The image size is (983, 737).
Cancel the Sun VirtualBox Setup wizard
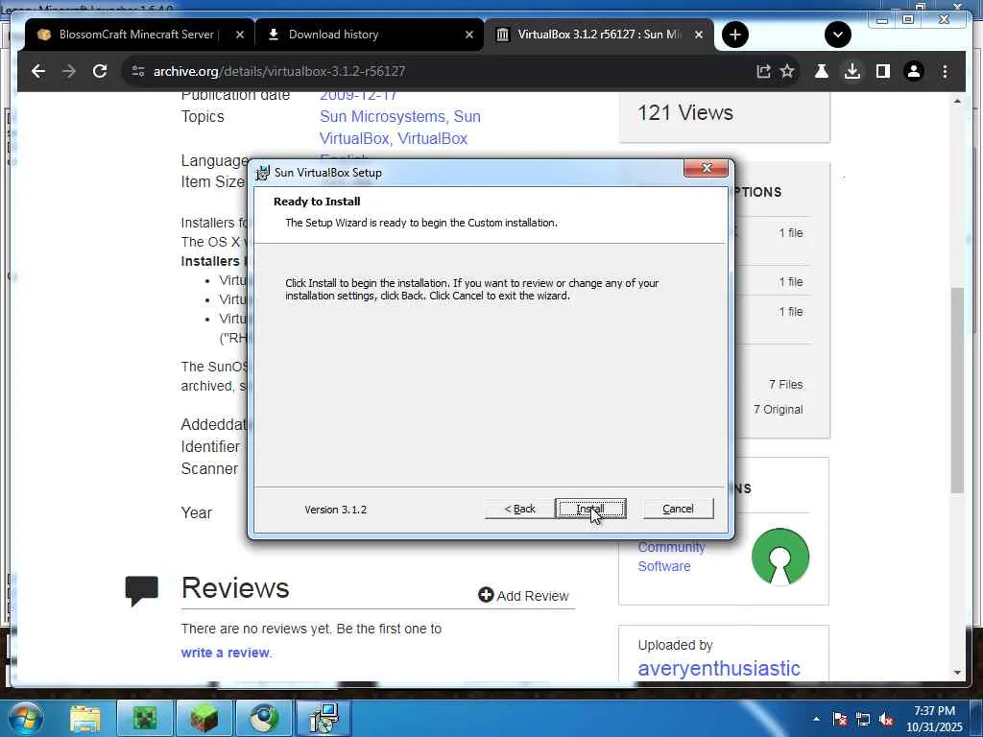(678, 509)
